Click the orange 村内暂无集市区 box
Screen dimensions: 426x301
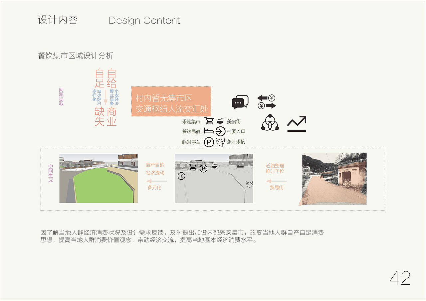(x=171, y=101)
